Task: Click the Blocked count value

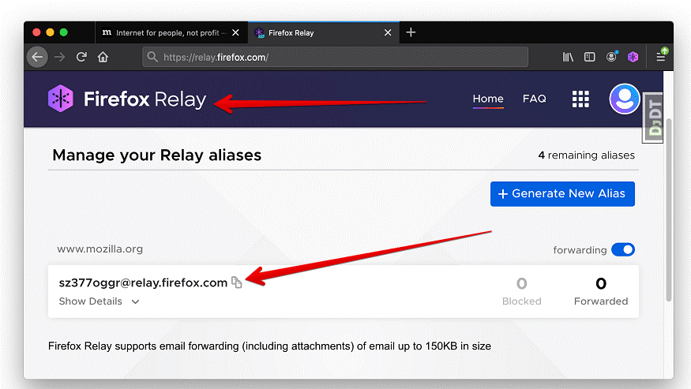Action: pos(522,283)
